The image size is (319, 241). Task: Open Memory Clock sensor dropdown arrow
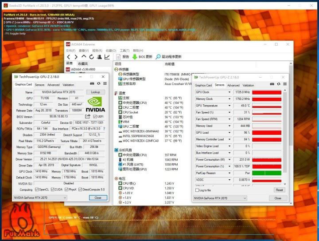click(230, 99)
